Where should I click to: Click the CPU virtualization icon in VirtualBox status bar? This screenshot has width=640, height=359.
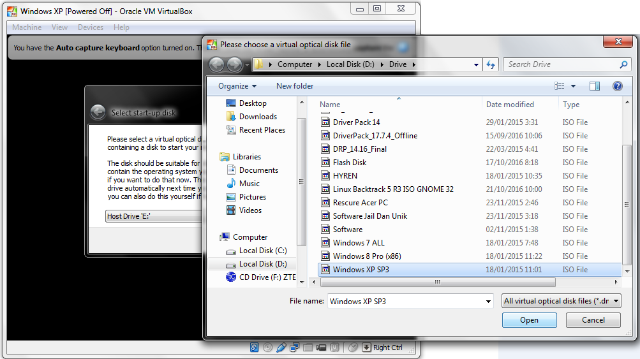coord(335,348)
